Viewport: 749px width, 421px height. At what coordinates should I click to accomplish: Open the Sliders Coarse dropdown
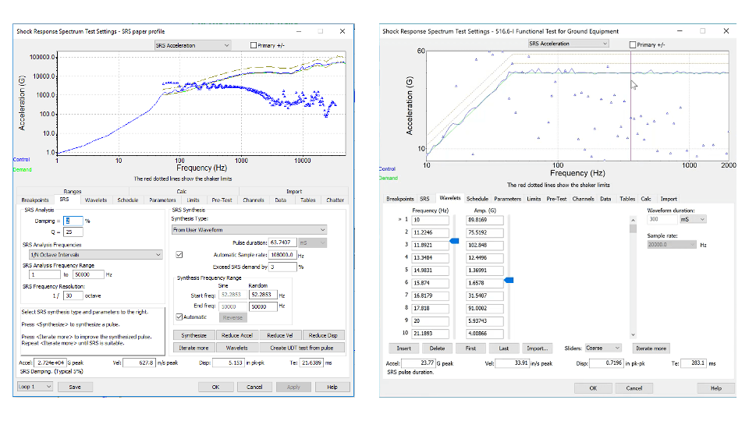(603, 348)
